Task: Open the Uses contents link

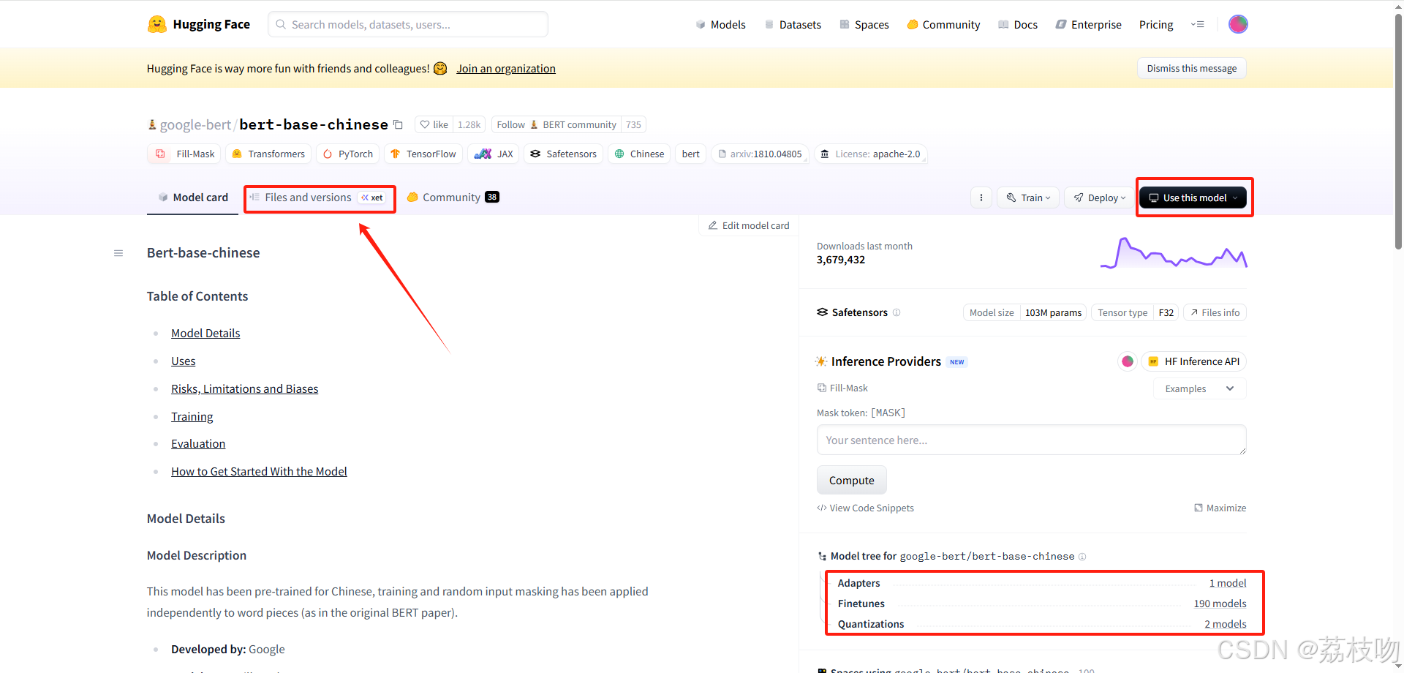Action: 184,361
